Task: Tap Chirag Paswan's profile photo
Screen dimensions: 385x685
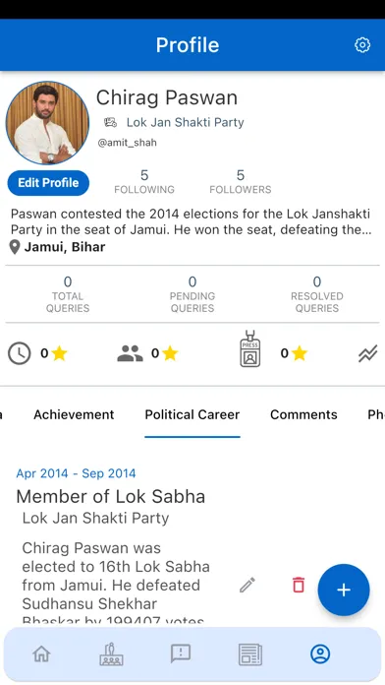Action: click(47, 123)
